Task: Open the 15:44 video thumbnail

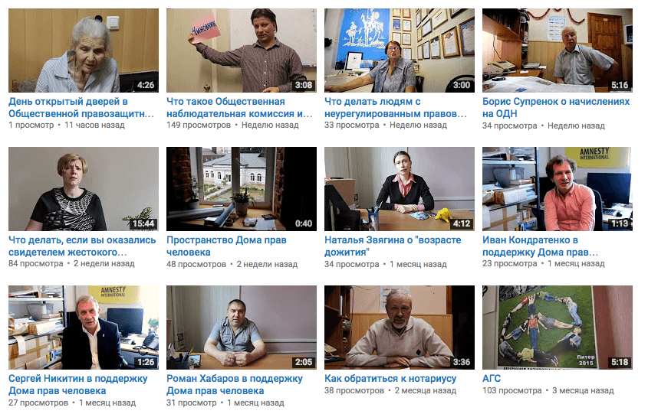Action: tap(84, 189)
